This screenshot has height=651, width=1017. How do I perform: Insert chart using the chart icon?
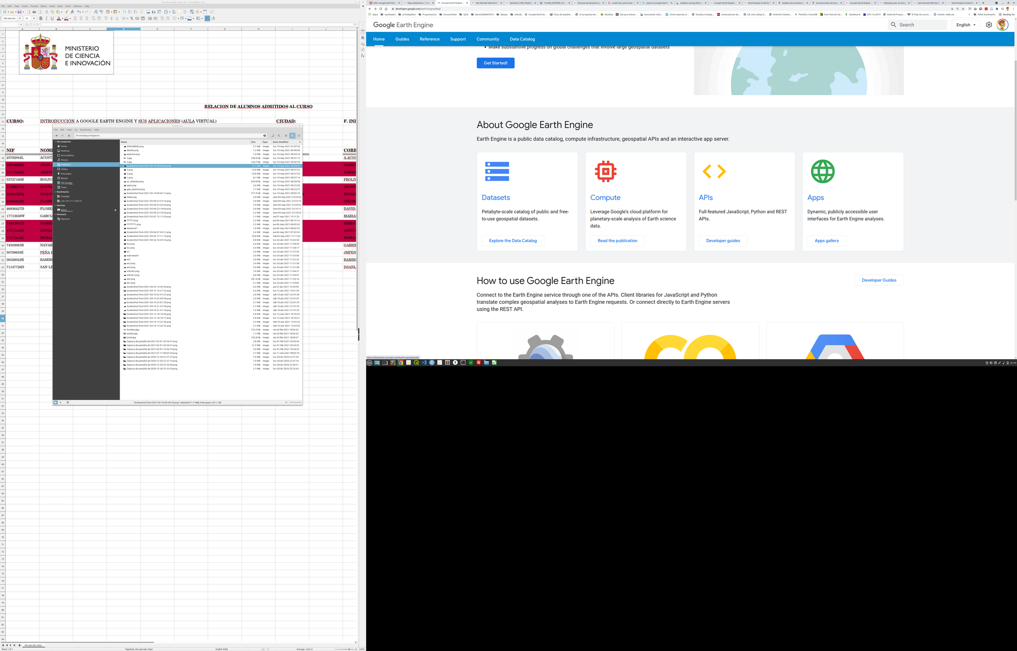click(x=153, y=12)
